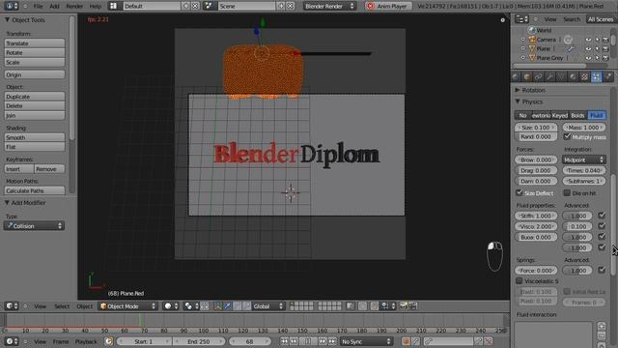This screenshot has width=618, height=348.
Task: Click the pause playback button in timeline
Action: [x=308, y=341]
